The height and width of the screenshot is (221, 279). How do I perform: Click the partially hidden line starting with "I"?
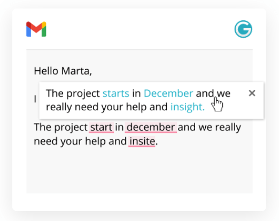point(35,99)
